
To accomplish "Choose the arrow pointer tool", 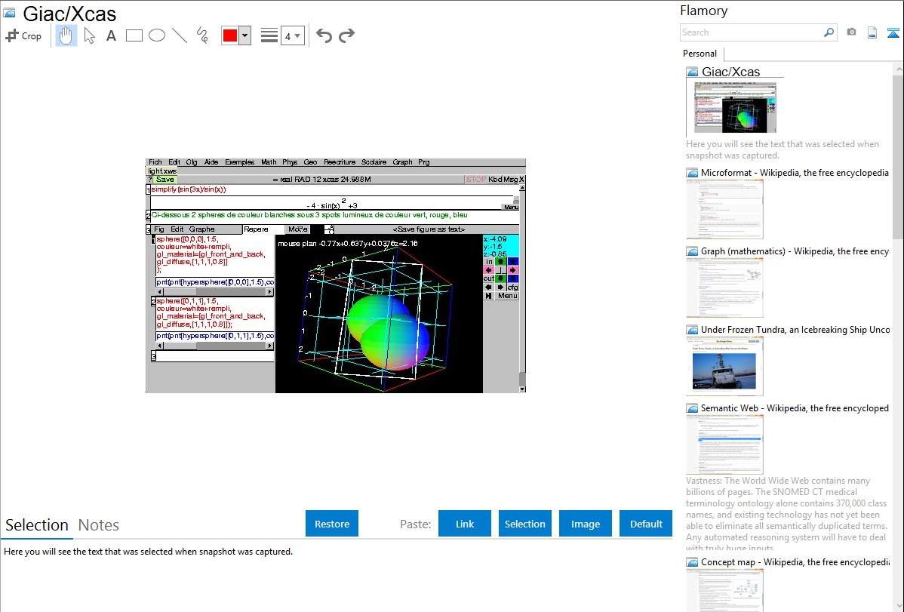I will click(89, 35).
